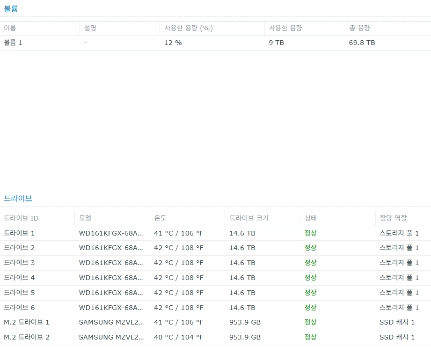The width and height of the screenshot is (431, 347).
Task: Click the 9 TB used capacity value
Action: [276, 43]
